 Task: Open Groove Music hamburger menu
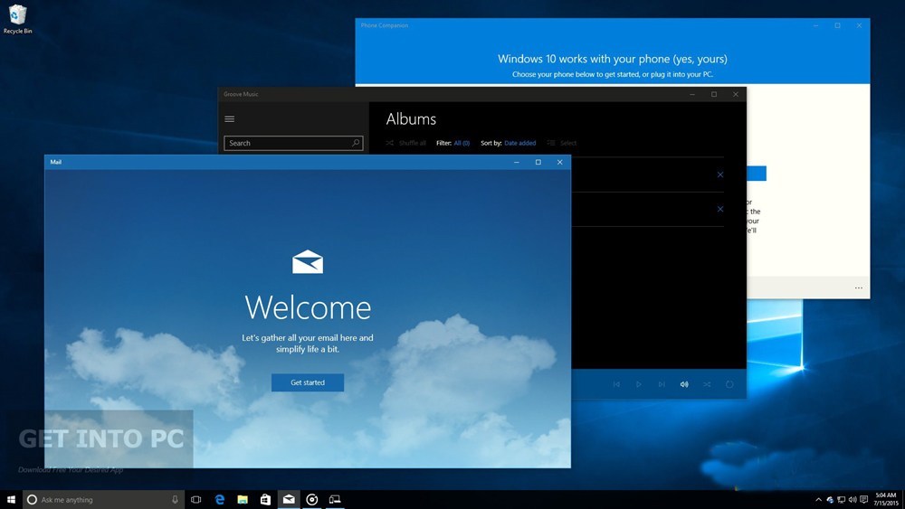click(x=229, y=118)
